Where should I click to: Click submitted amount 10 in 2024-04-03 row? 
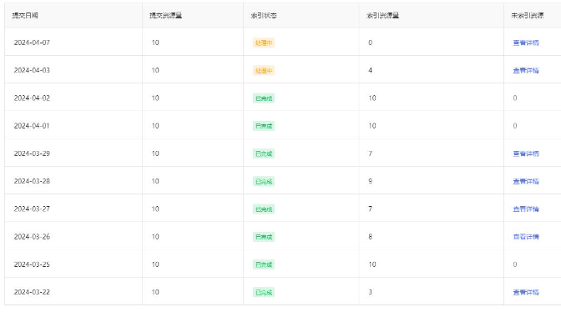(155, 70)
